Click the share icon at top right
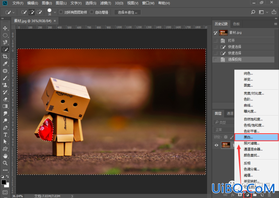The image size is (279, 198). (274, 12)
